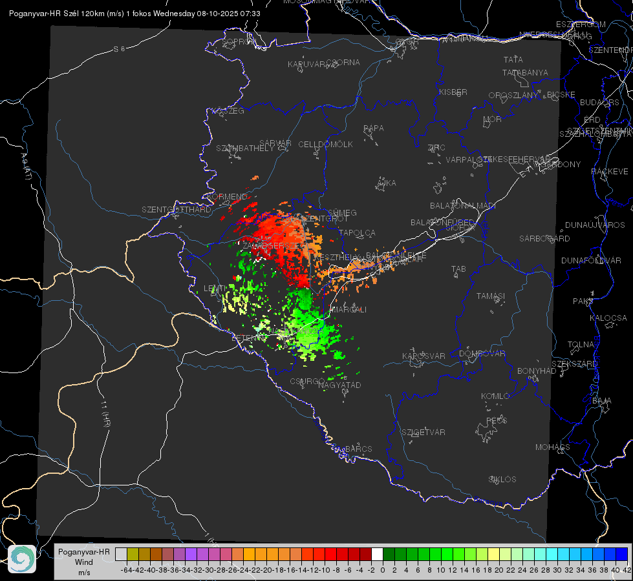Select the olive -64 to -42 legend swatch
Screen dimensions: 633x581
pyautogui.click(x=133, y=554)
